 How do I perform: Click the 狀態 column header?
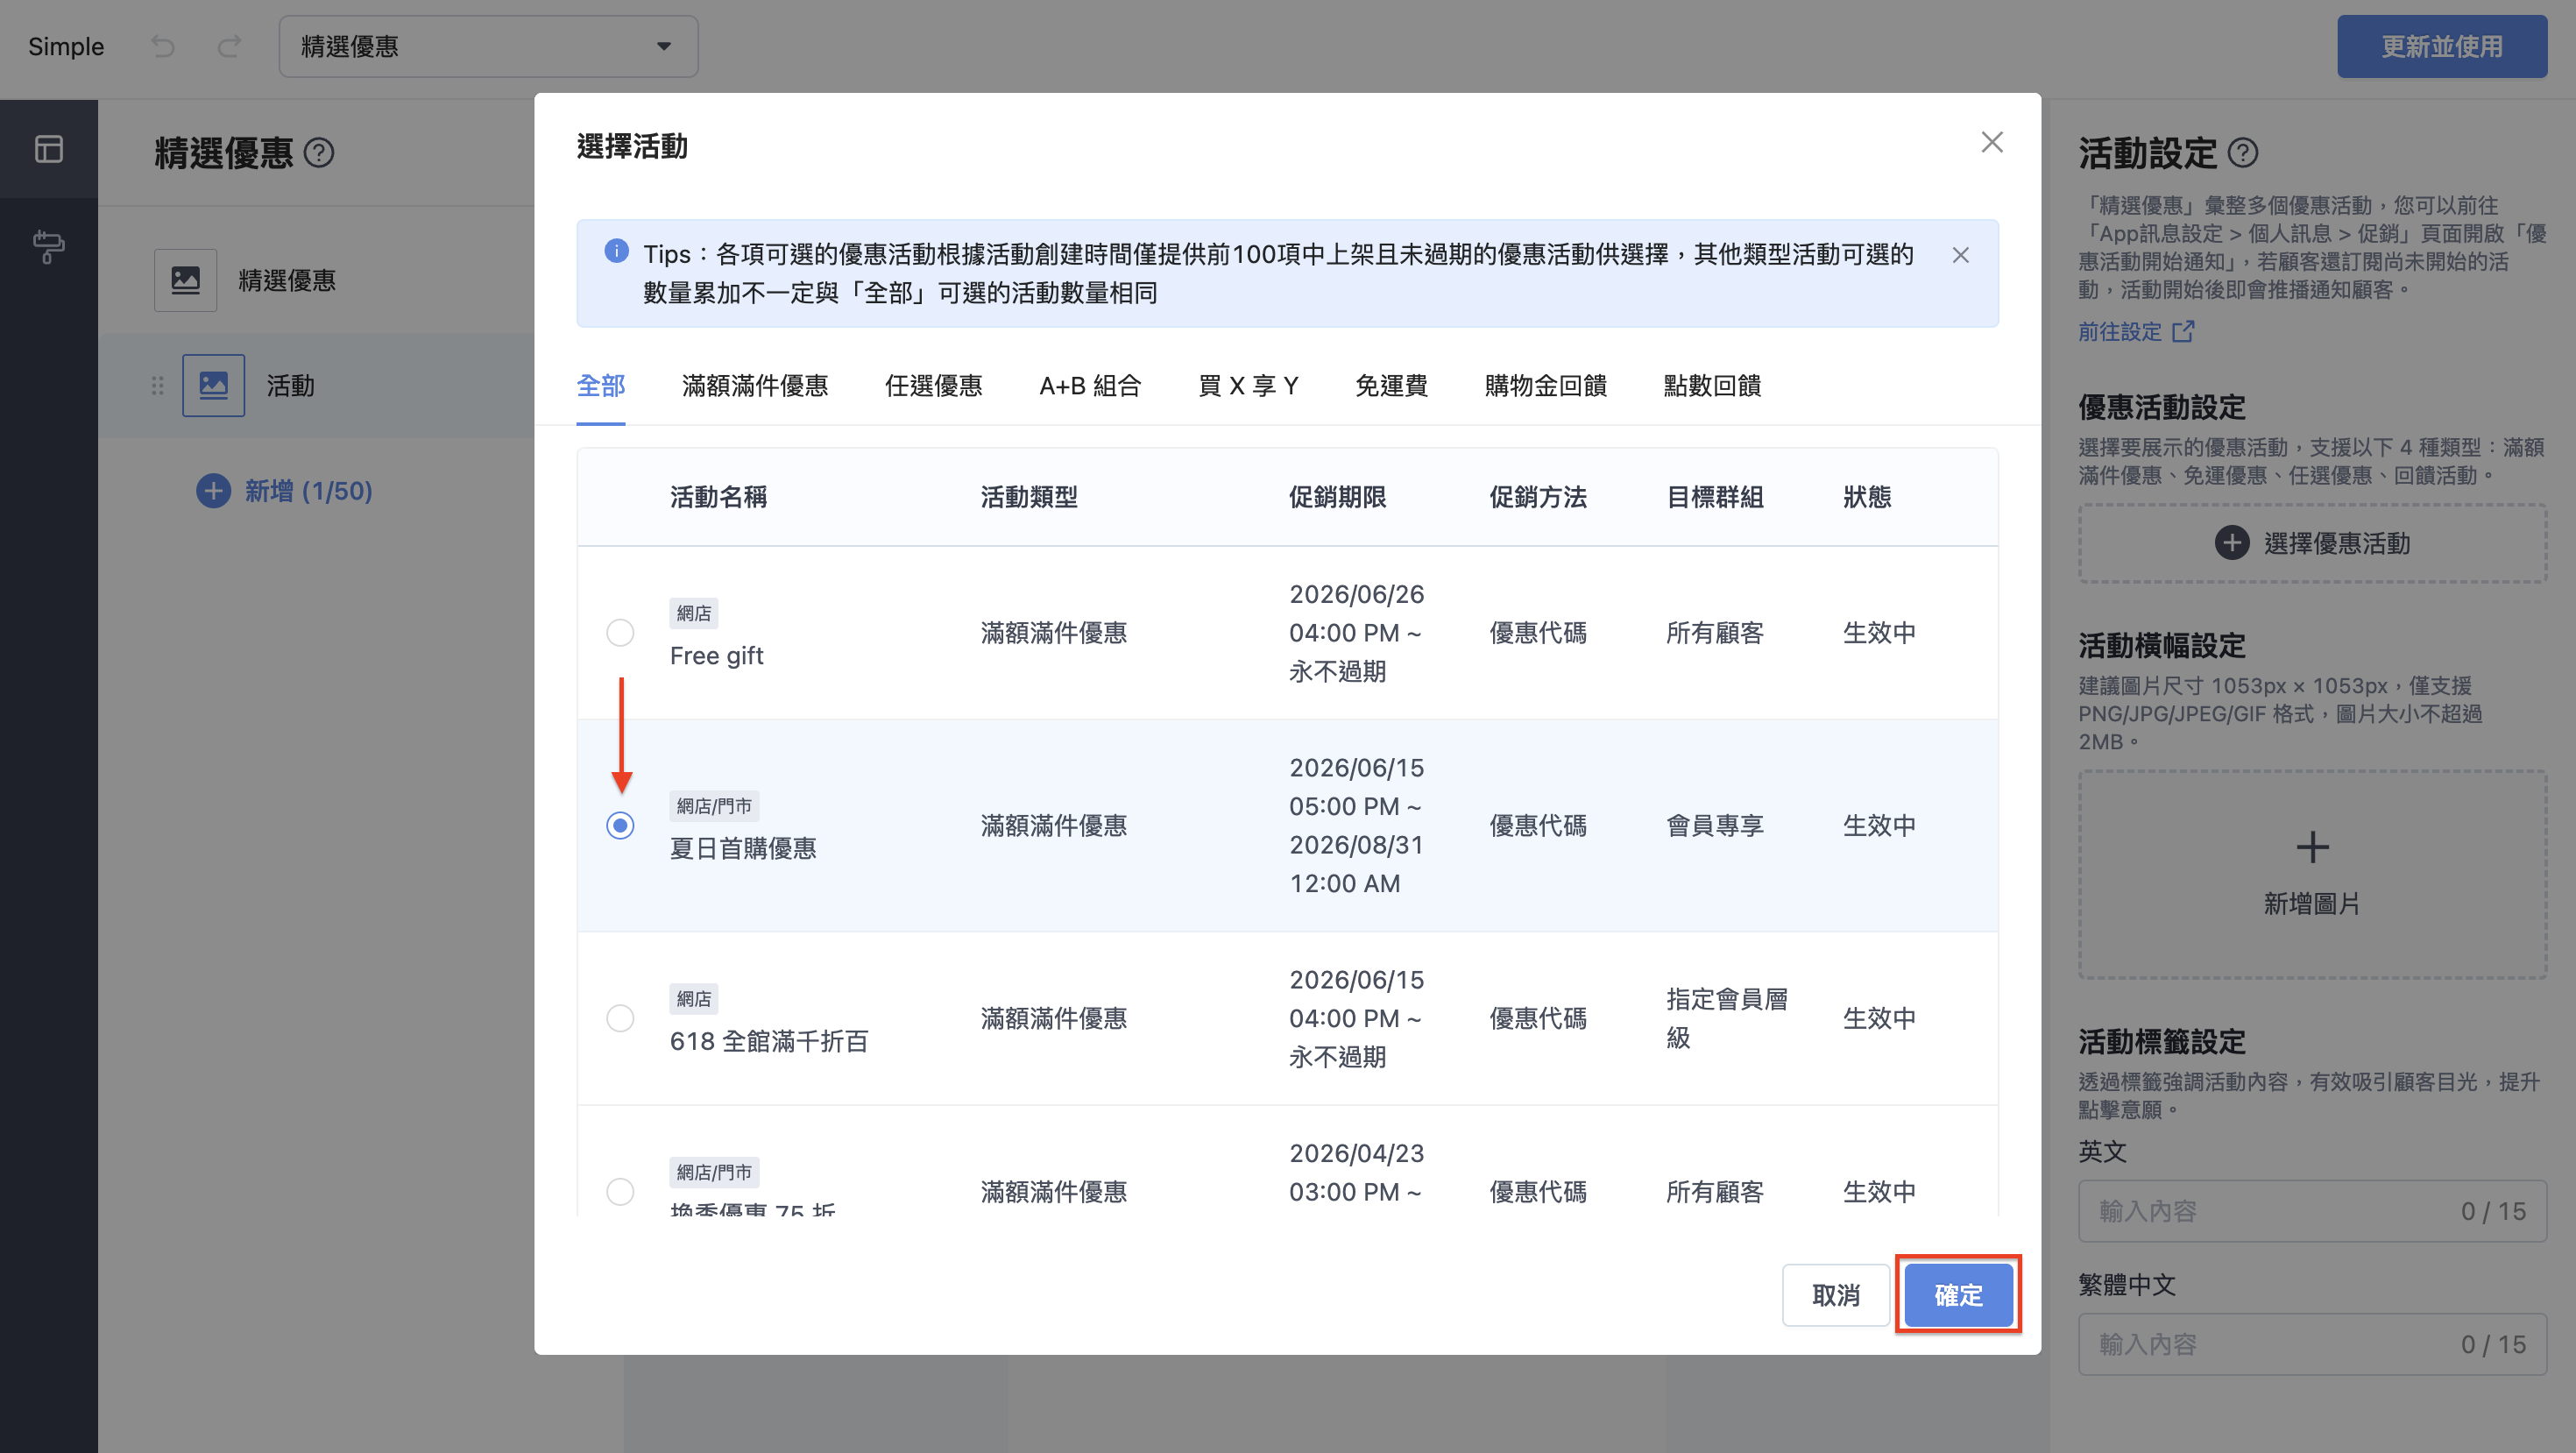point(1867,497)
